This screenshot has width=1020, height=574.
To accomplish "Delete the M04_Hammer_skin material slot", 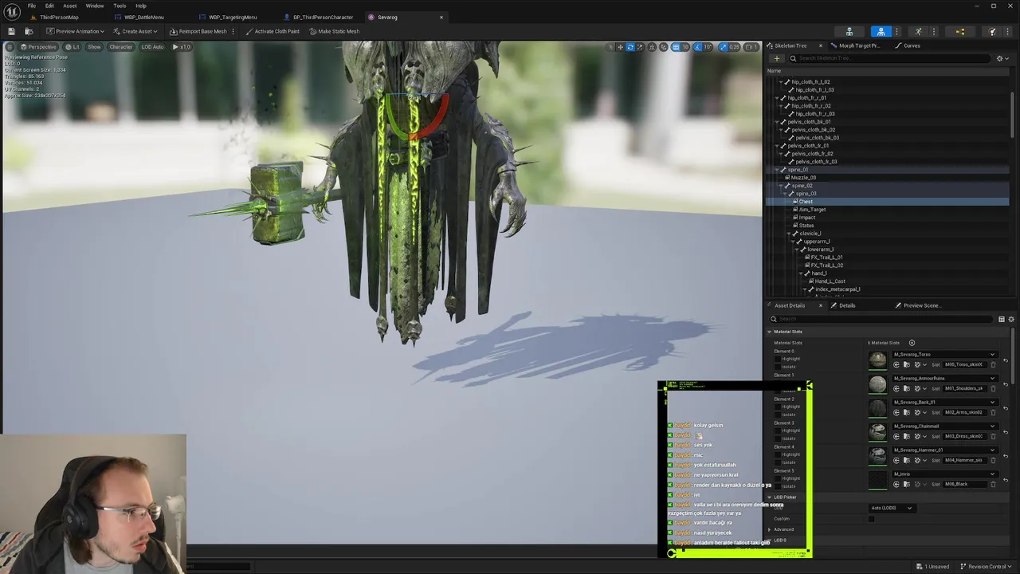I will pyautogui.click(x=993, y=460).
